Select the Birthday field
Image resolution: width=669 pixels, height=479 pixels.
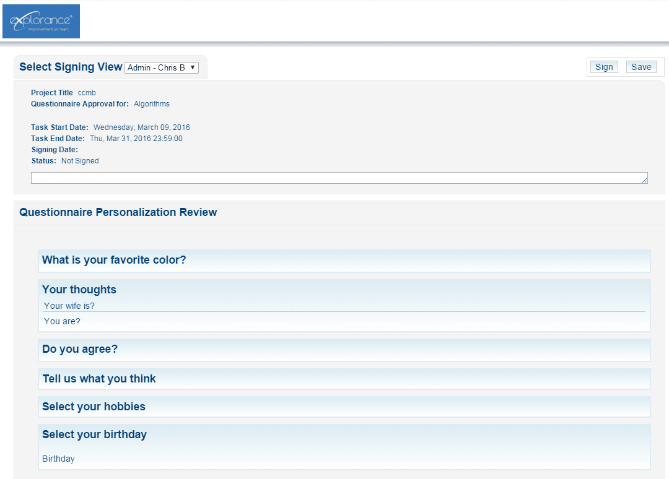58,459
